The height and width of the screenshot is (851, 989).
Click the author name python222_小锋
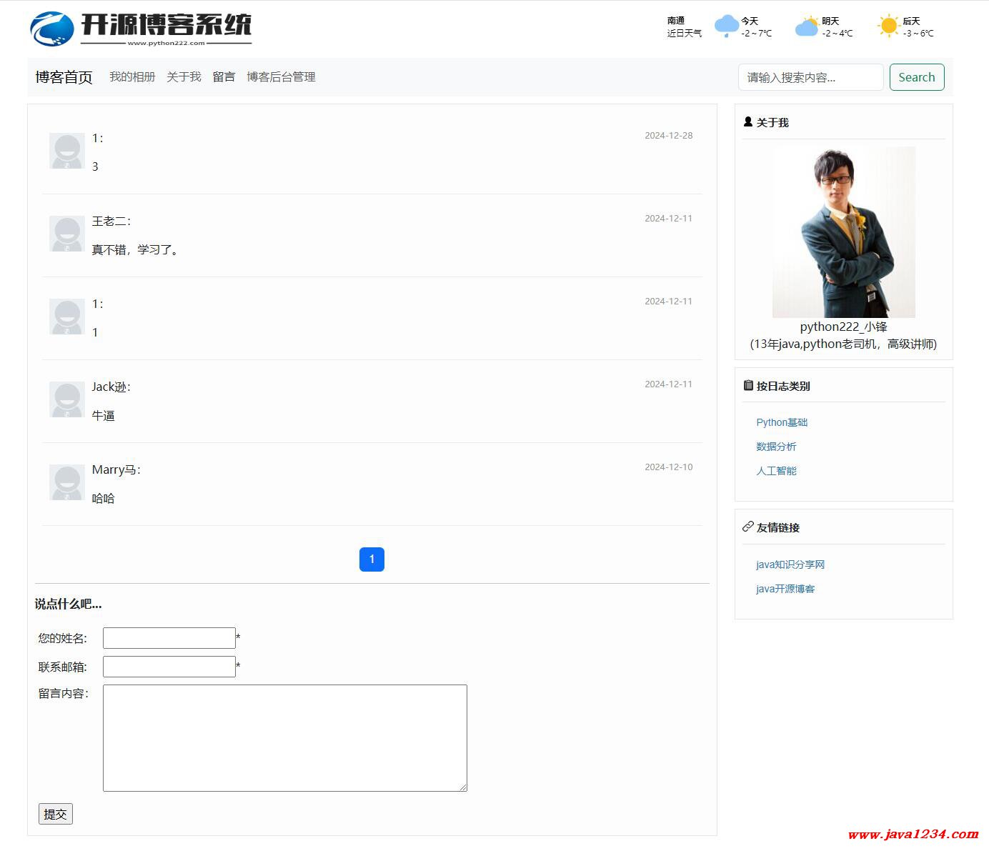coord(843,327)
